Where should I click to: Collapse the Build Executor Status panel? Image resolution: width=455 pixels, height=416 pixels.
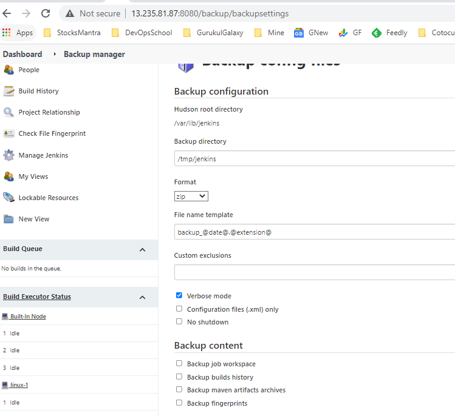(142, 297)
